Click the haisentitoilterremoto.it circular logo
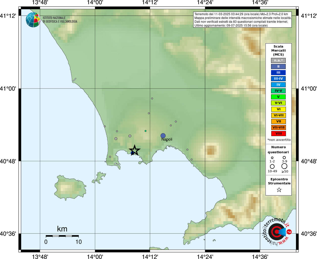The width and height of the screenshot is (317, 259). [277, 231]
